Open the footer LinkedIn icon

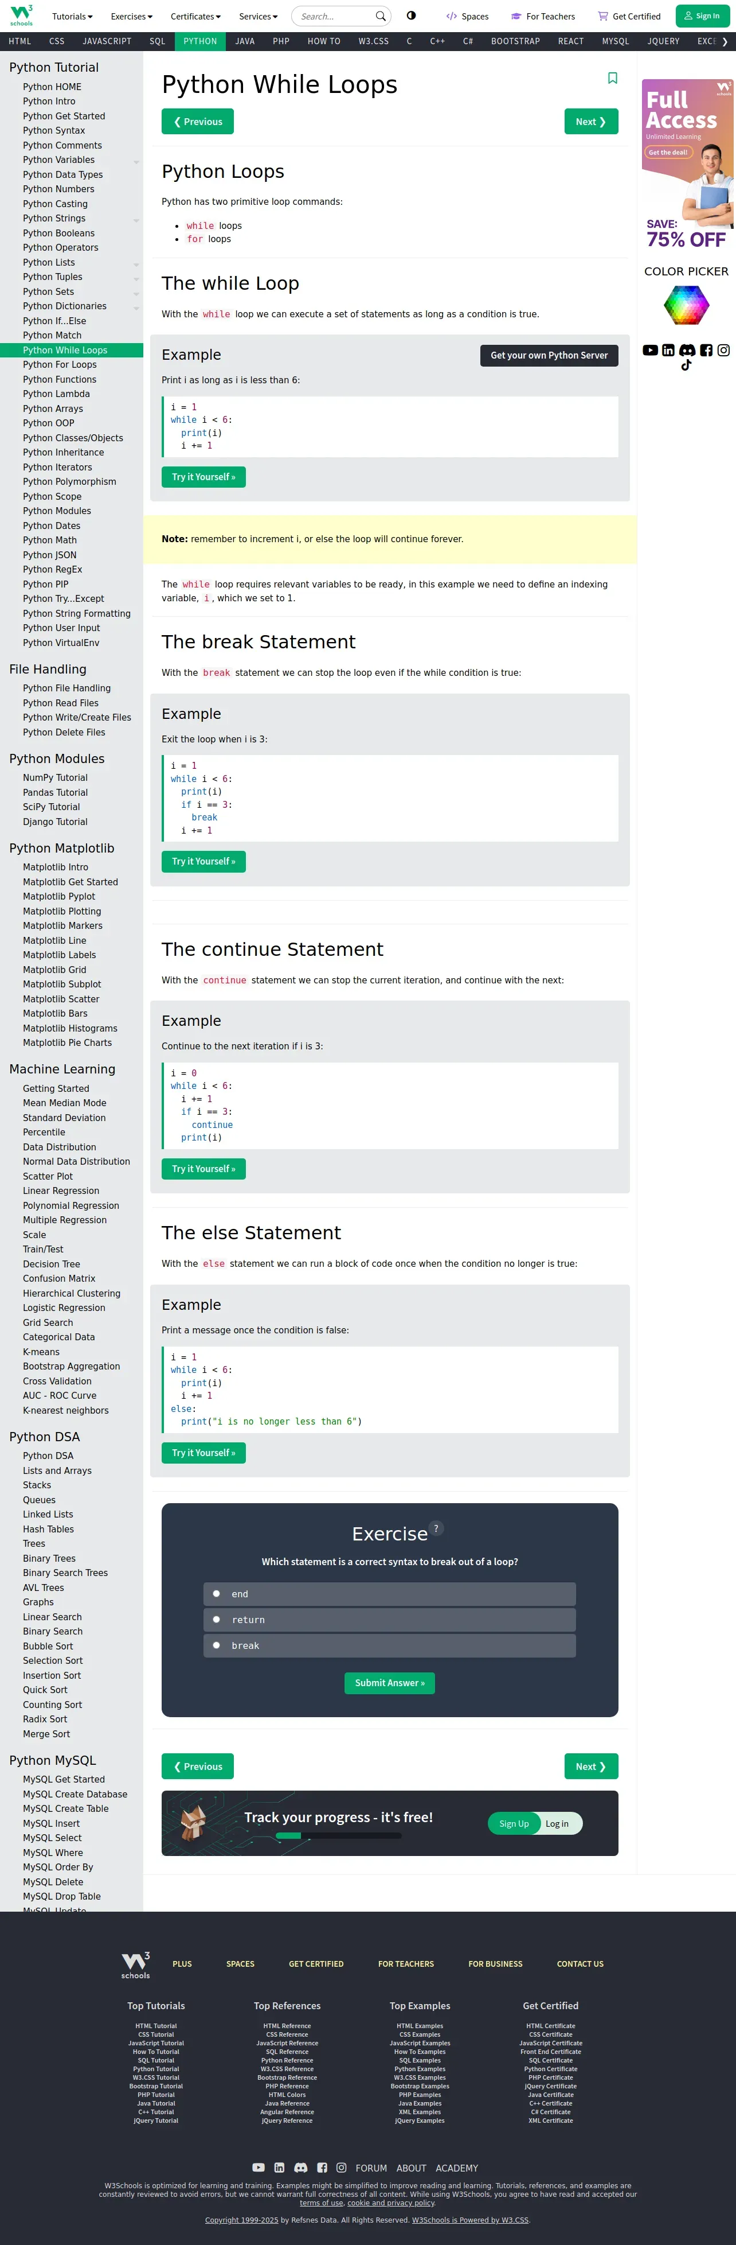[280, 2168]
